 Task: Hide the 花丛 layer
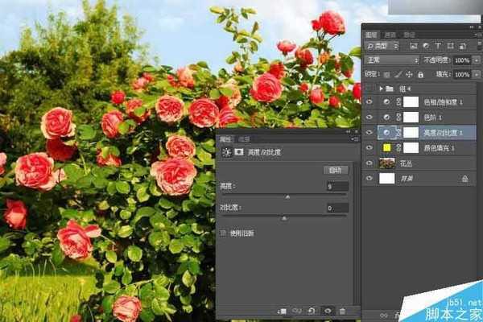pyautogui.click(x=368, y=163)
